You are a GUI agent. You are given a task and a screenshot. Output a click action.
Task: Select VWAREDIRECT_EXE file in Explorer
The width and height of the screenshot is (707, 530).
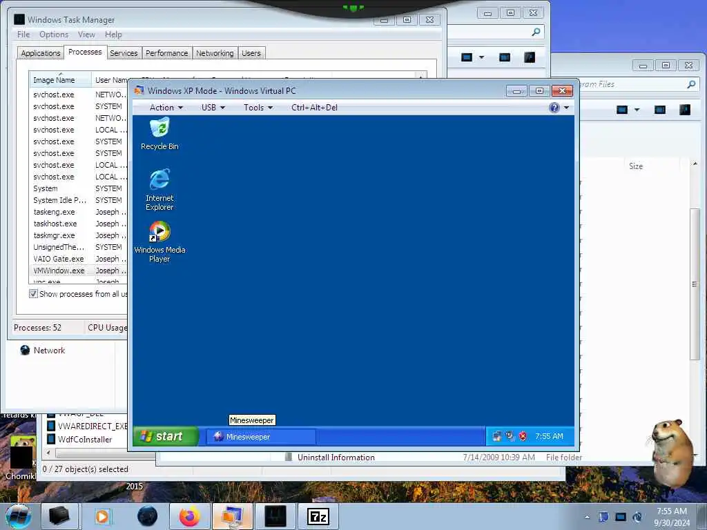(x=88, y=426)
